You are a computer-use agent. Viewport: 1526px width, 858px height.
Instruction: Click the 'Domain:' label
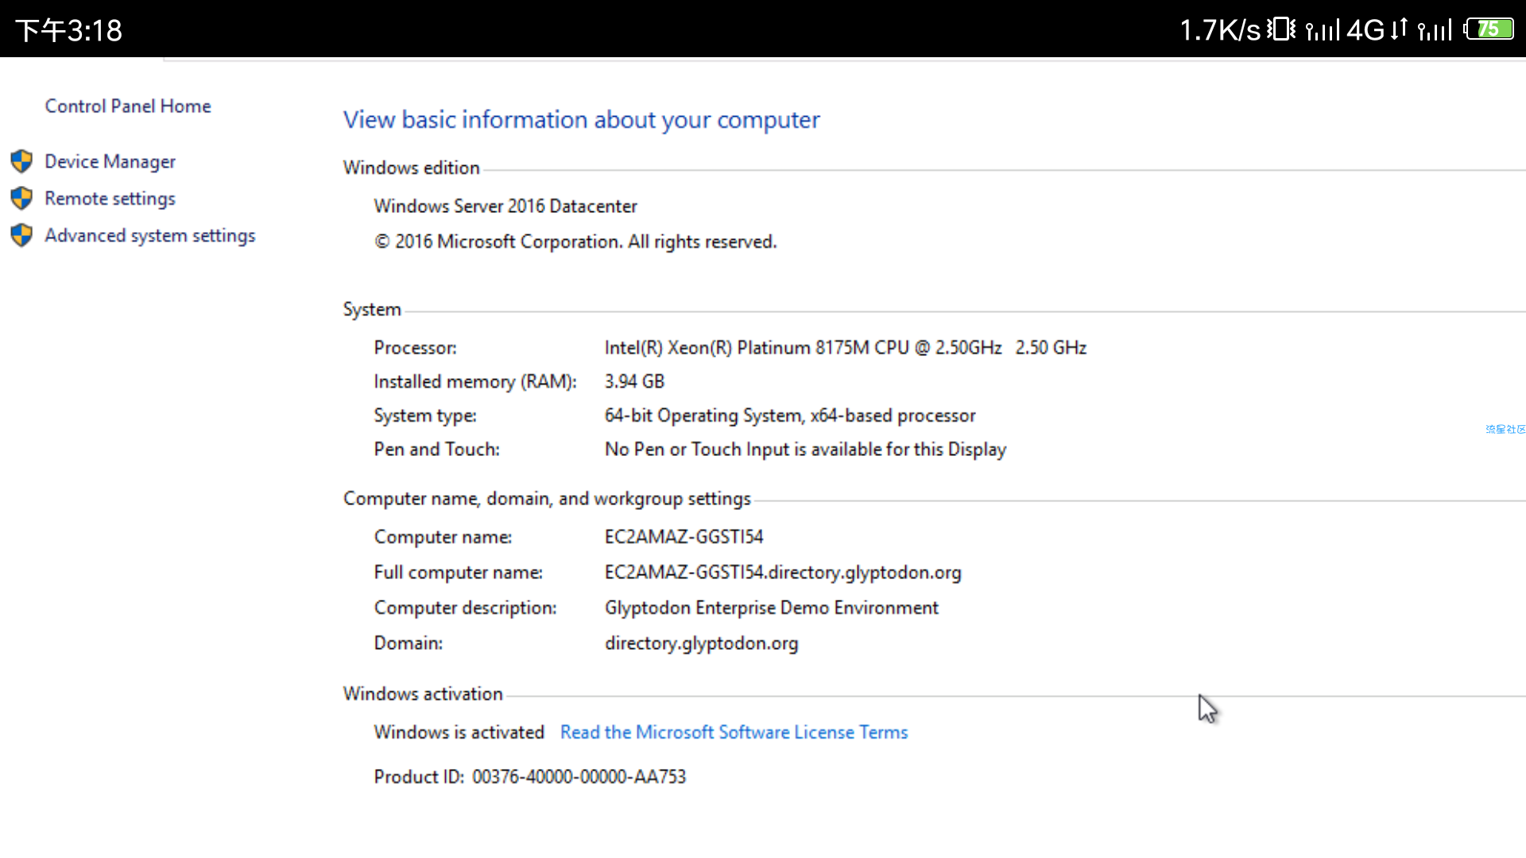408,643
